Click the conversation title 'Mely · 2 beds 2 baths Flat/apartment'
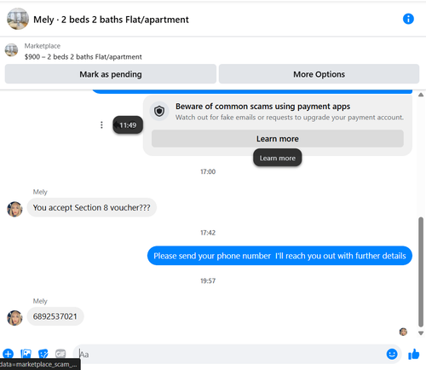426x370 pixels. (x=111, y=20)
